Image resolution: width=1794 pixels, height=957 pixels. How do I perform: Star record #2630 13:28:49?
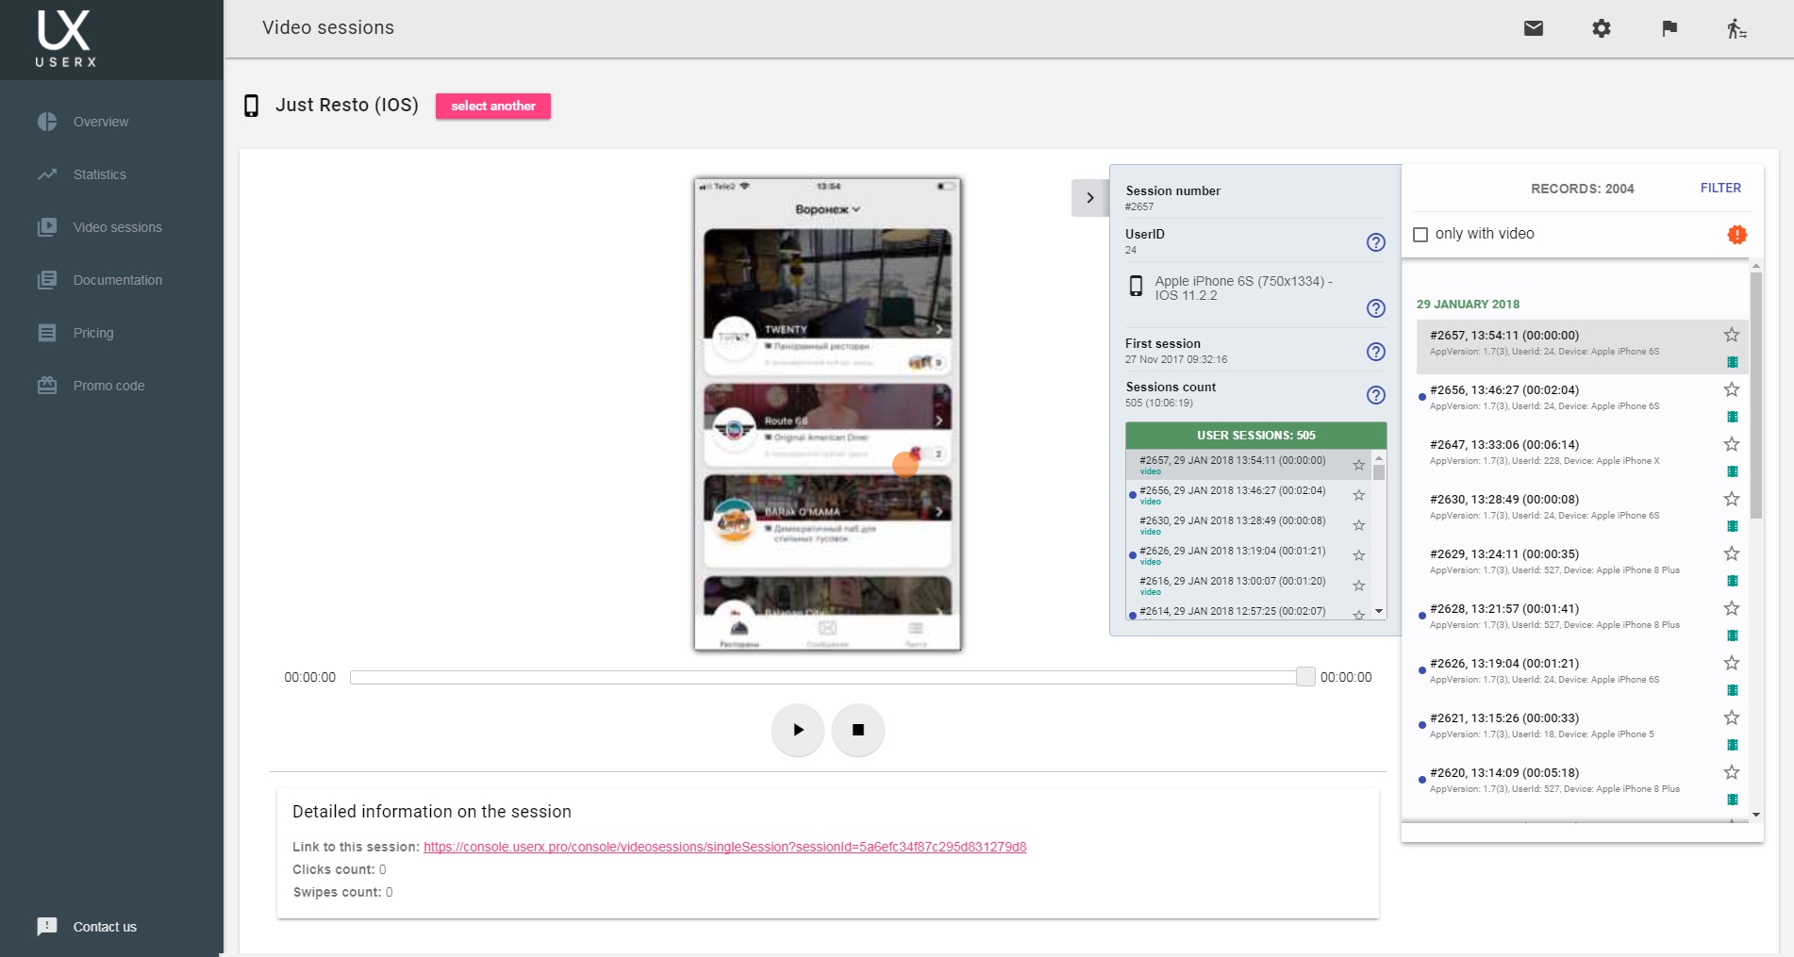tap(1732, 499)
